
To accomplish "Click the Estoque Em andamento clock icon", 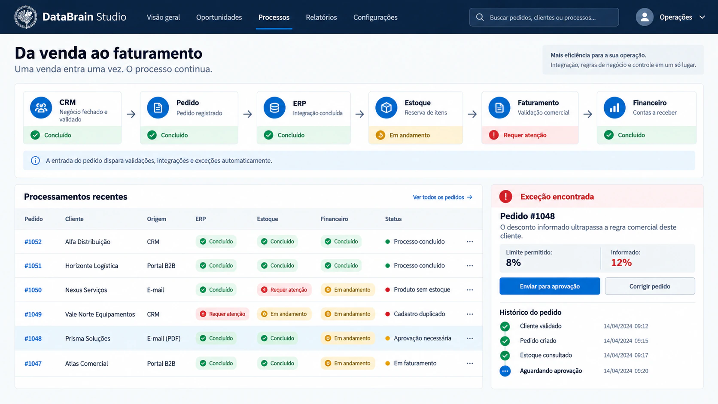I will (x=380, y=135).
